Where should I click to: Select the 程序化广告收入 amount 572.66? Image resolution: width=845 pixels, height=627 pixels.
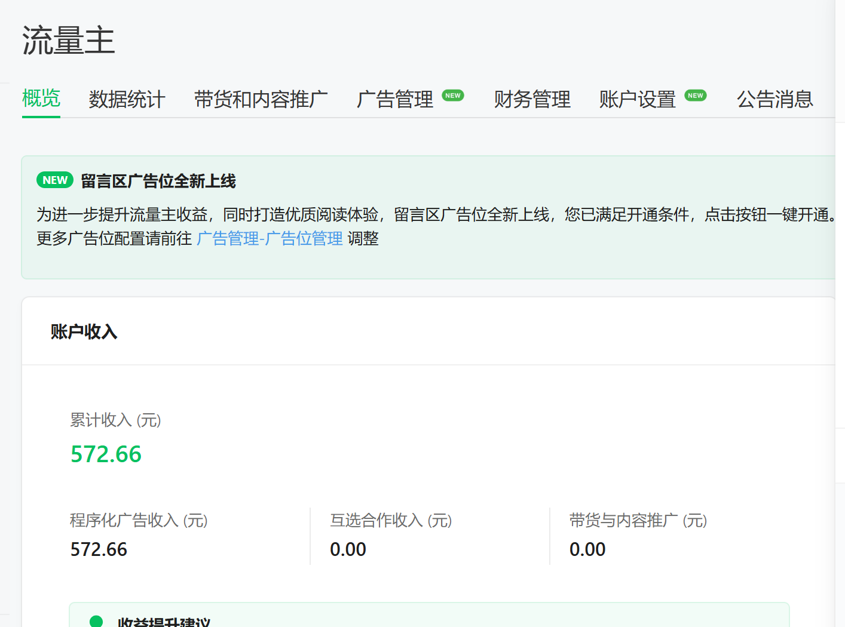(99, 549)
